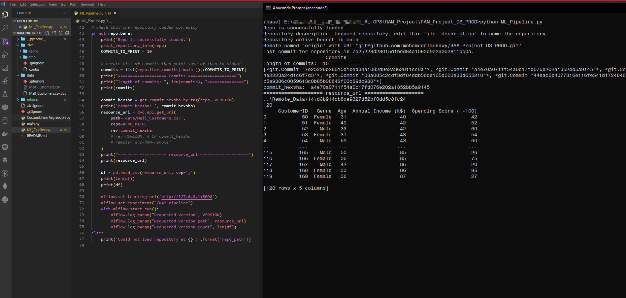
Task: Refresh the explorer file tree
Action: (60, 33)
